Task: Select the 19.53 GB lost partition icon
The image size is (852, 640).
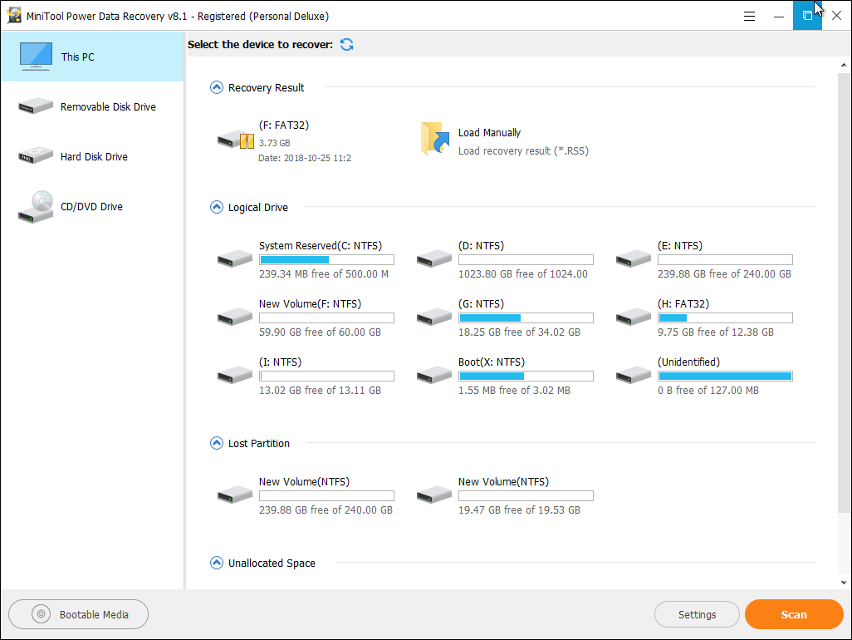Action: pyautogui.click(x=434, y=495)
